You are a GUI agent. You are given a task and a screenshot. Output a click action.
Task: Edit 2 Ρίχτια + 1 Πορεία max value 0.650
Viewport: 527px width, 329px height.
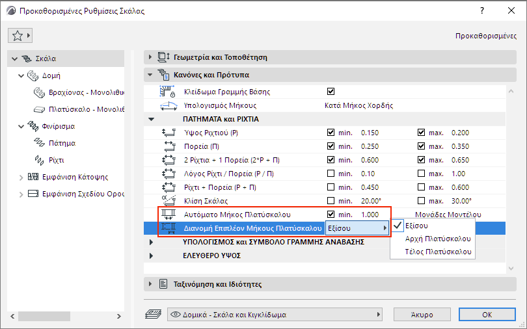460,160
